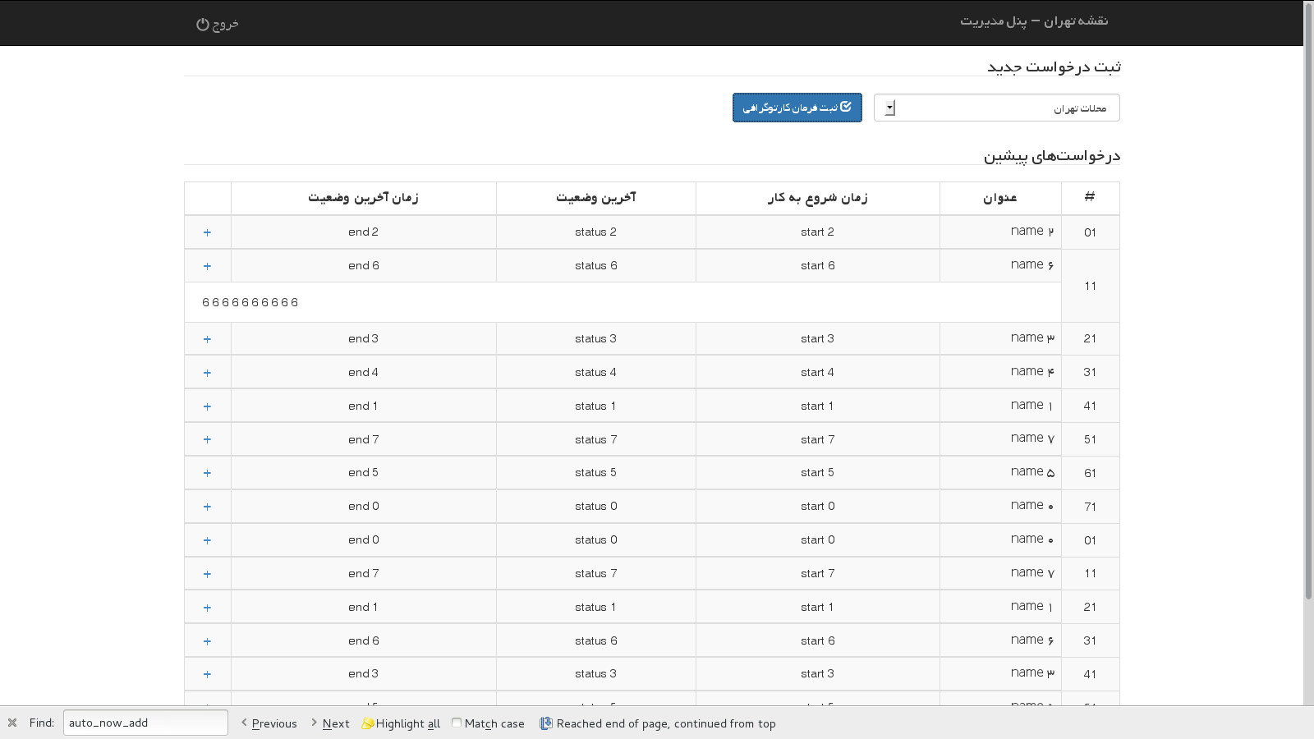
Task: Click the power icon beside خروج
Action: [x=202, y=24]
